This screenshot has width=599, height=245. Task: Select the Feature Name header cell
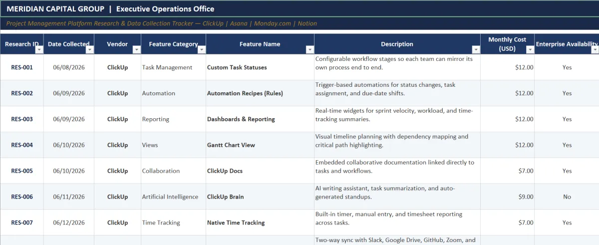pos(260,44)
